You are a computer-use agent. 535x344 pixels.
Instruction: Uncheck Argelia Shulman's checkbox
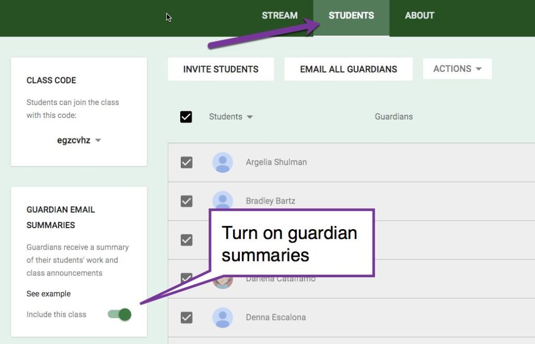click(x=187, y=162)
